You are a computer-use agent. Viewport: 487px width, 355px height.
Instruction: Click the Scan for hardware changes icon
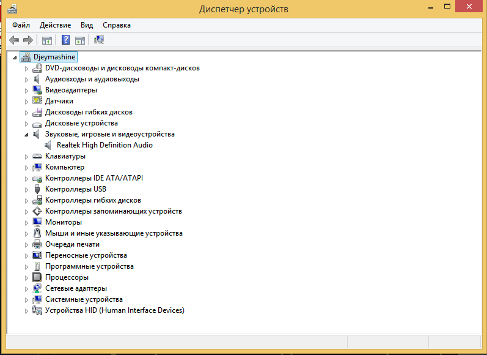pyautogui.click(x=99, y=40)
